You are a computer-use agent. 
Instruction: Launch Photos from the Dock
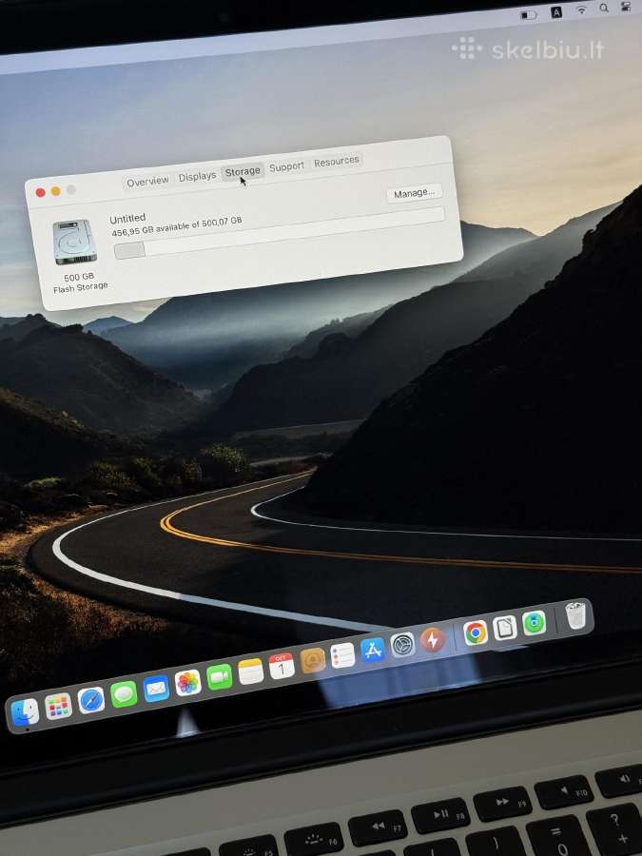click(187, 683)
